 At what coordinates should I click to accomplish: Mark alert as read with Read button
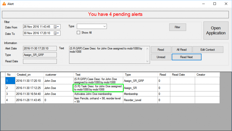pyautogui.click(x=161, y=50)
